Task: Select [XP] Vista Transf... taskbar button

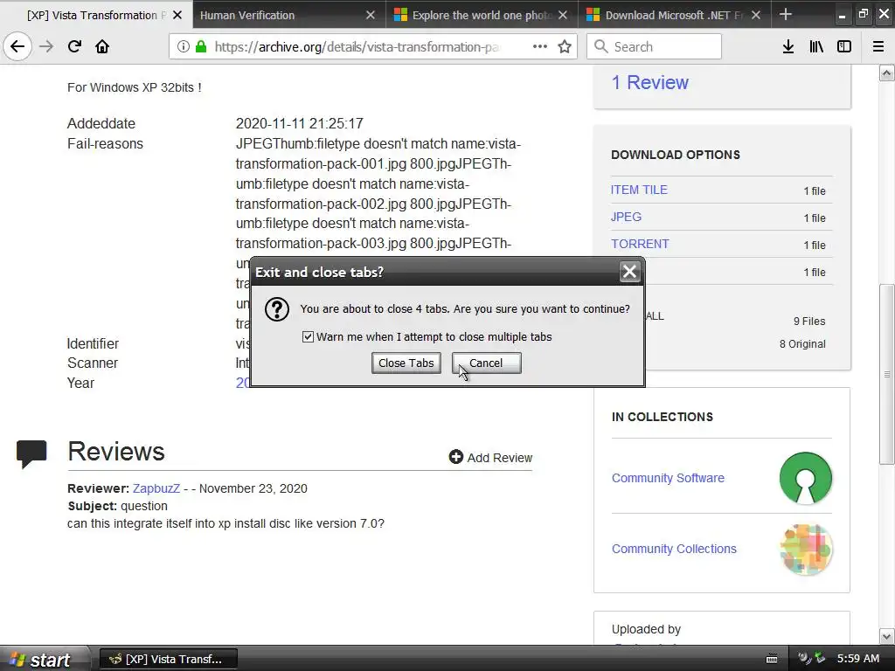Action: tap(169, 659)
